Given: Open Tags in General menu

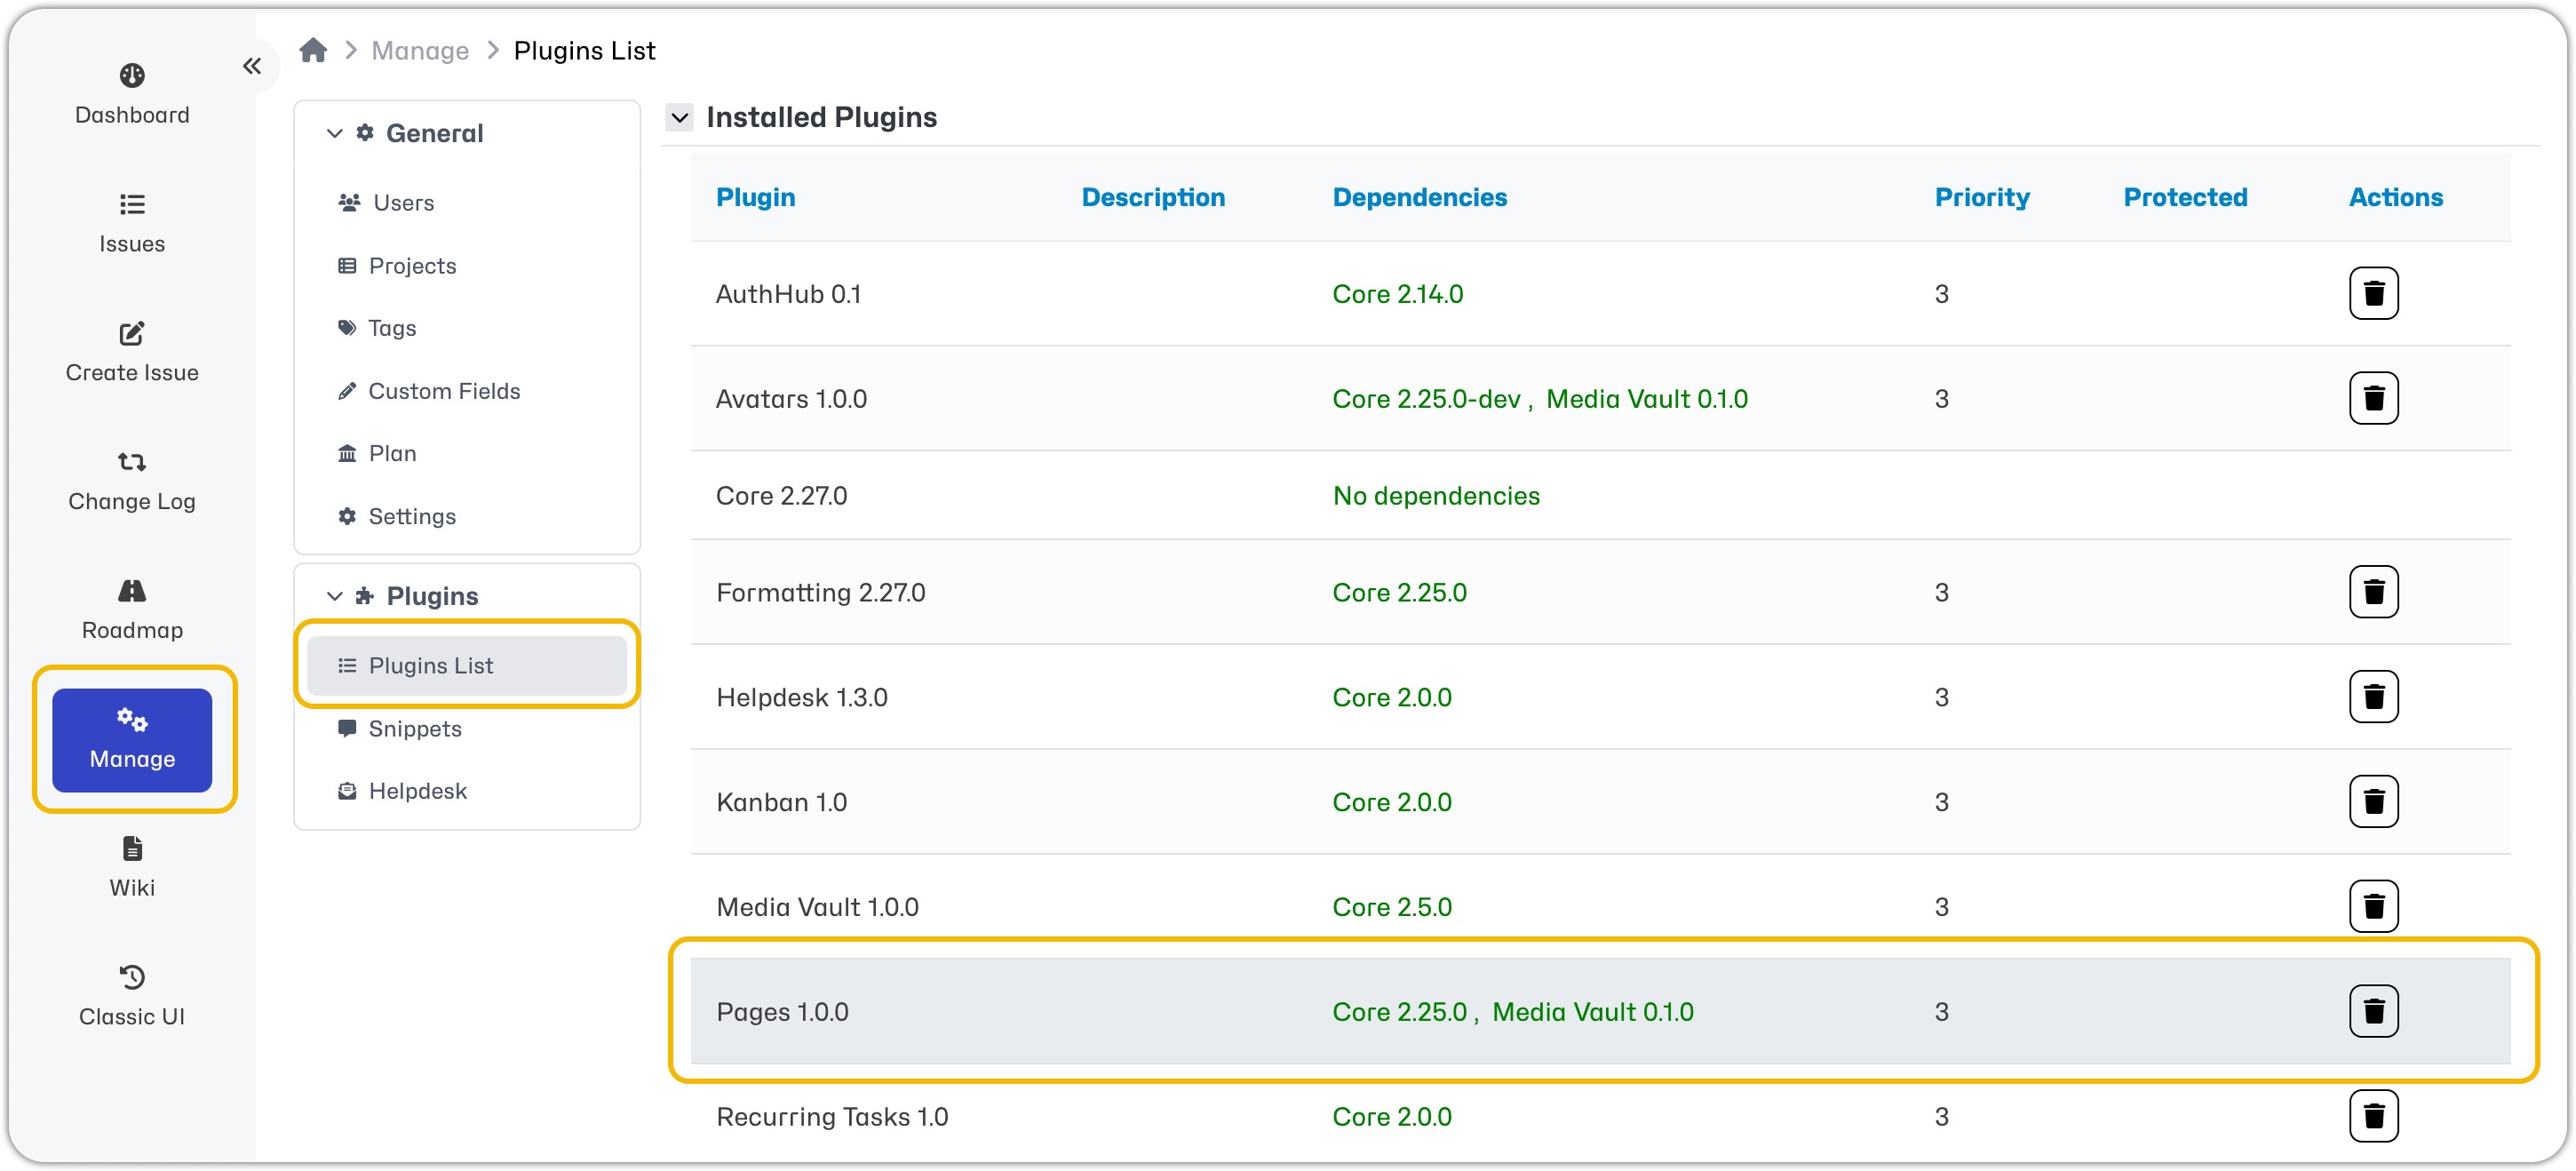Looking at the screenshot, I should tap(377, 328).
